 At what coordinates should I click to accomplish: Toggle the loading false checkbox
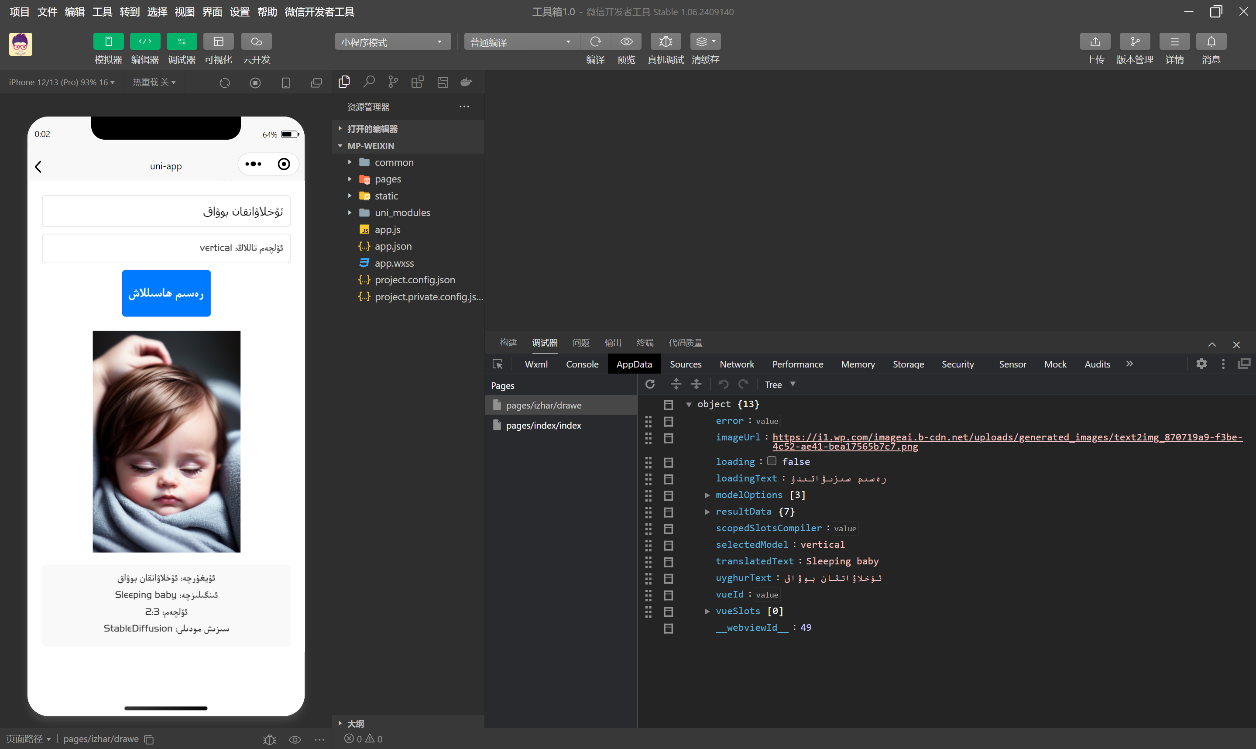(772, 461)
